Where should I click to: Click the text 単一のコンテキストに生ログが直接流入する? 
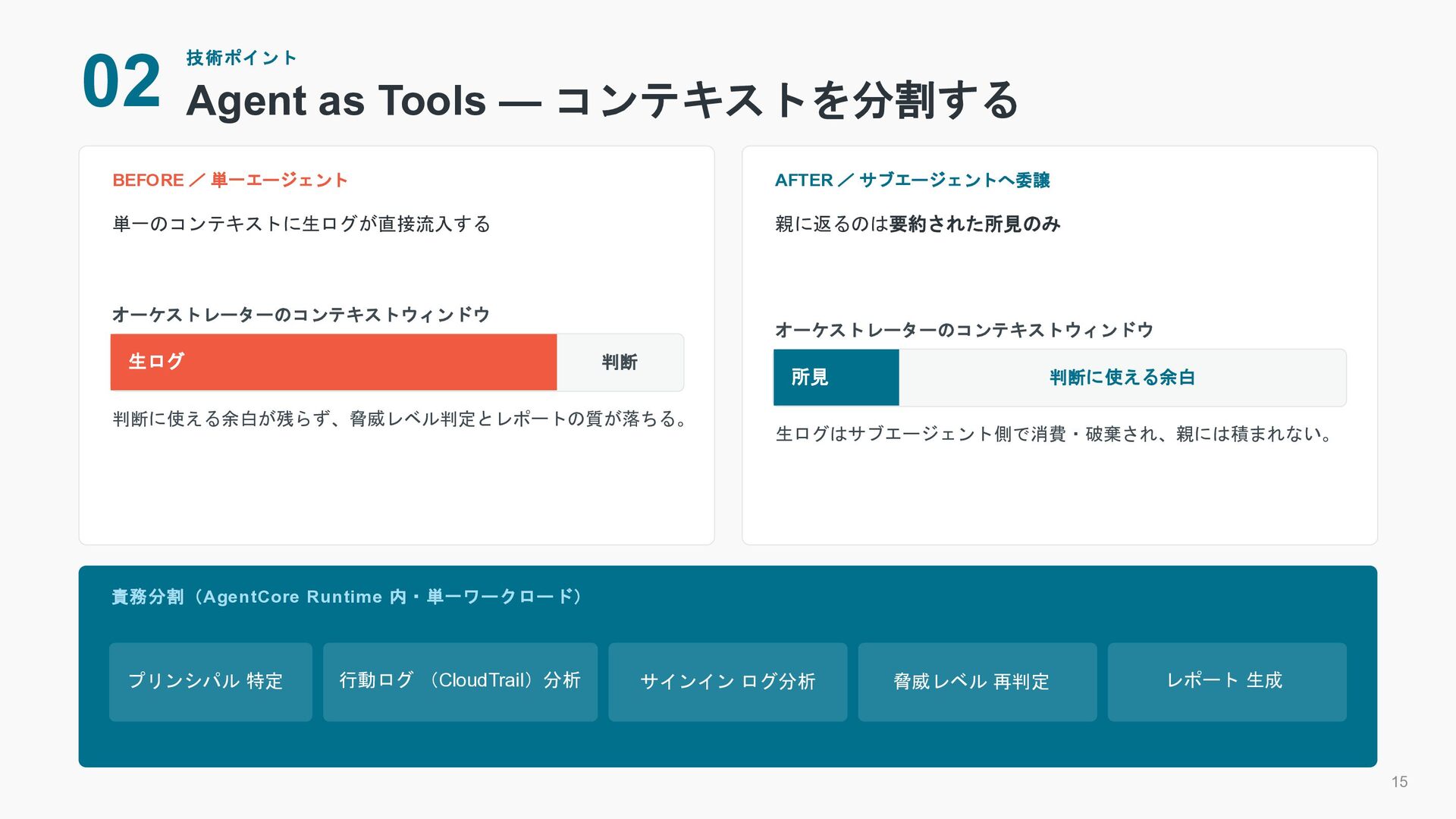point(302,224)
